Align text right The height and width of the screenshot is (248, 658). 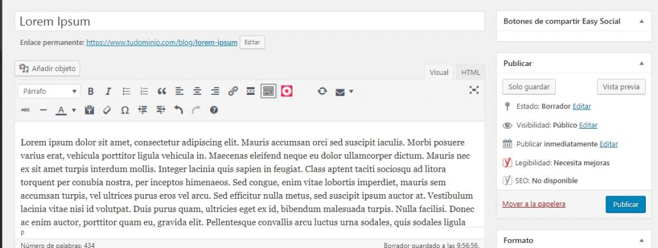(x=215, y=91)
